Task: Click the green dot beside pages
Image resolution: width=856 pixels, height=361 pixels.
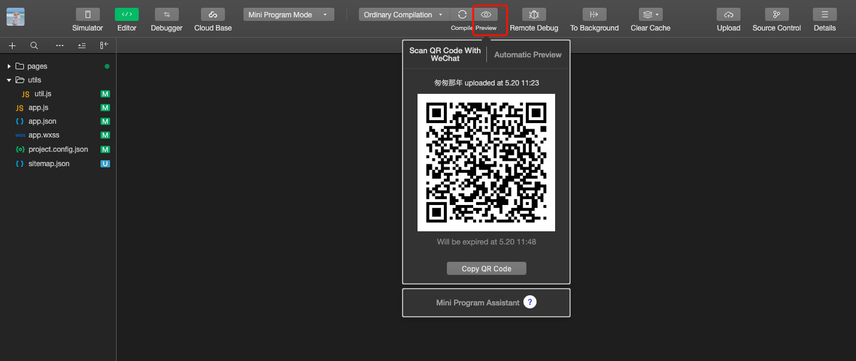Action: [107, 66]
